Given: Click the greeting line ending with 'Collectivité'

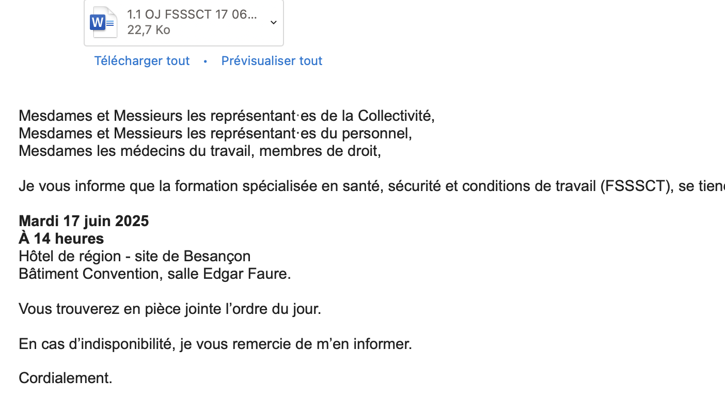Looking at the screenshot, I should click(226, 116).
